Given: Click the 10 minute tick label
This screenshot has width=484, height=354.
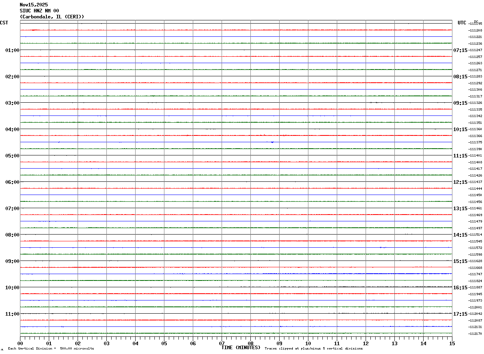Looking at the screenshot, I should (x=308, y=343).
